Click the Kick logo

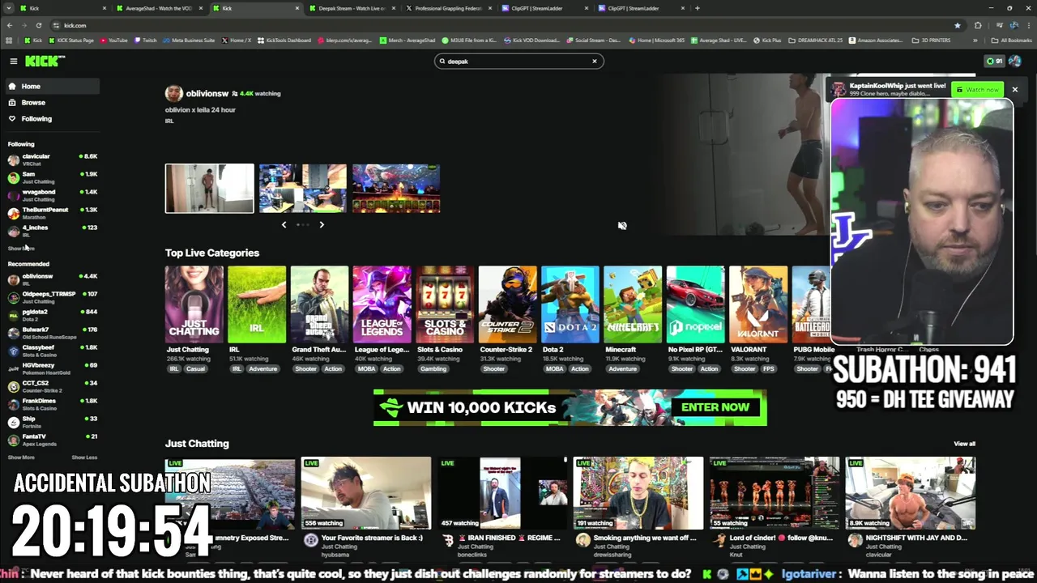[x=44, y=61]
